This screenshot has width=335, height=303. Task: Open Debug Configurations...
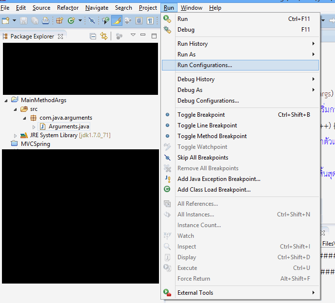[x=240, y=101]
